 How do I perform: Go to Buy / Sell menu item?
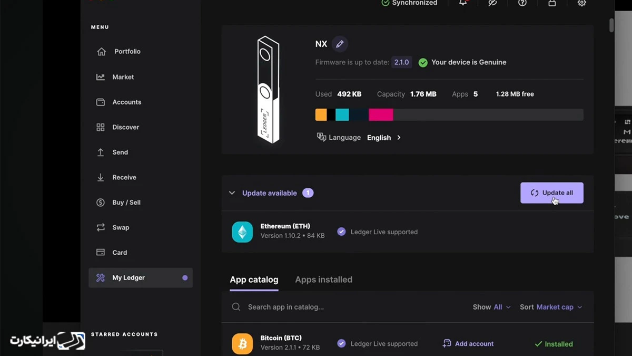pyautogui.click(x=126, y=203)
